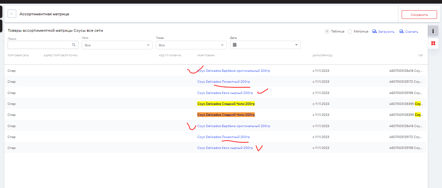
Task: Click the Загрузить link
Action: click(386, 32)
